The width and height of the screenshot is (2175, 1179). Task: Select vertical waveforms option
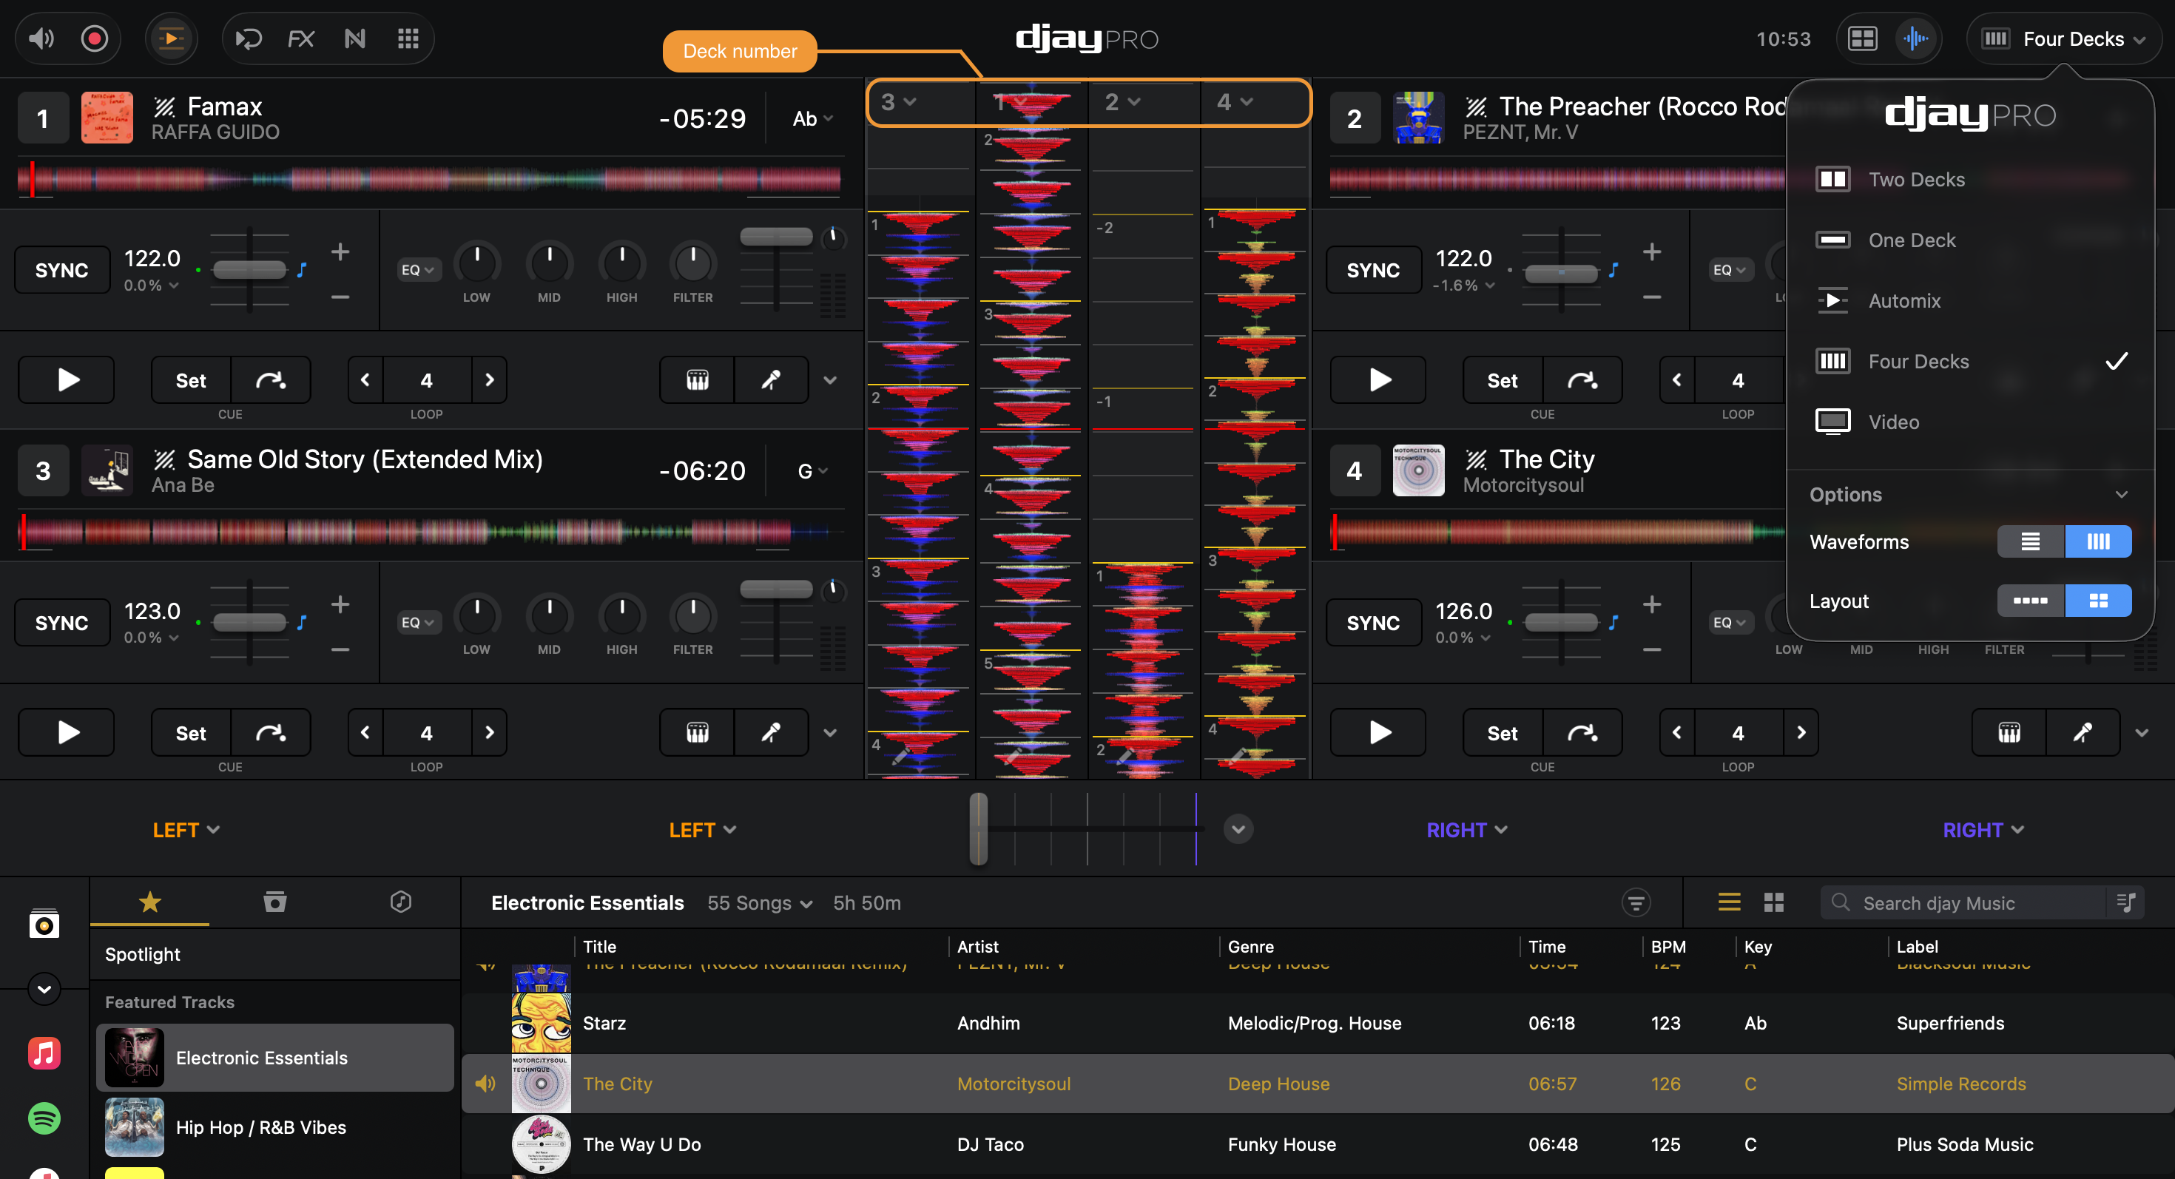point(2097,541)
